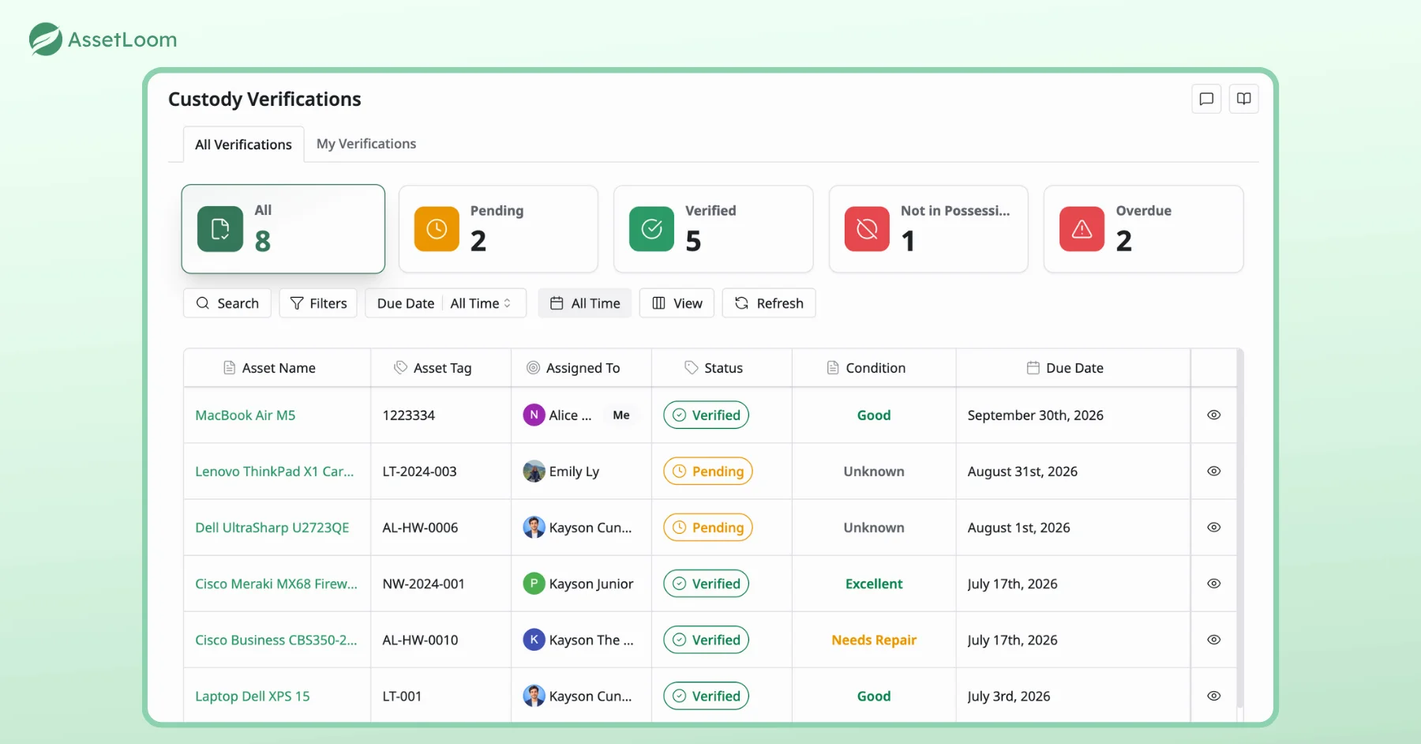Screen dimensions: 1421x744
Task: Click Alice's purple N avatar
Action: point(534,415)
